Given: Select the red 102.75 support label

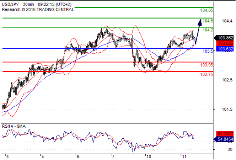Looking at the screenshot, I should tap(207, 74).
